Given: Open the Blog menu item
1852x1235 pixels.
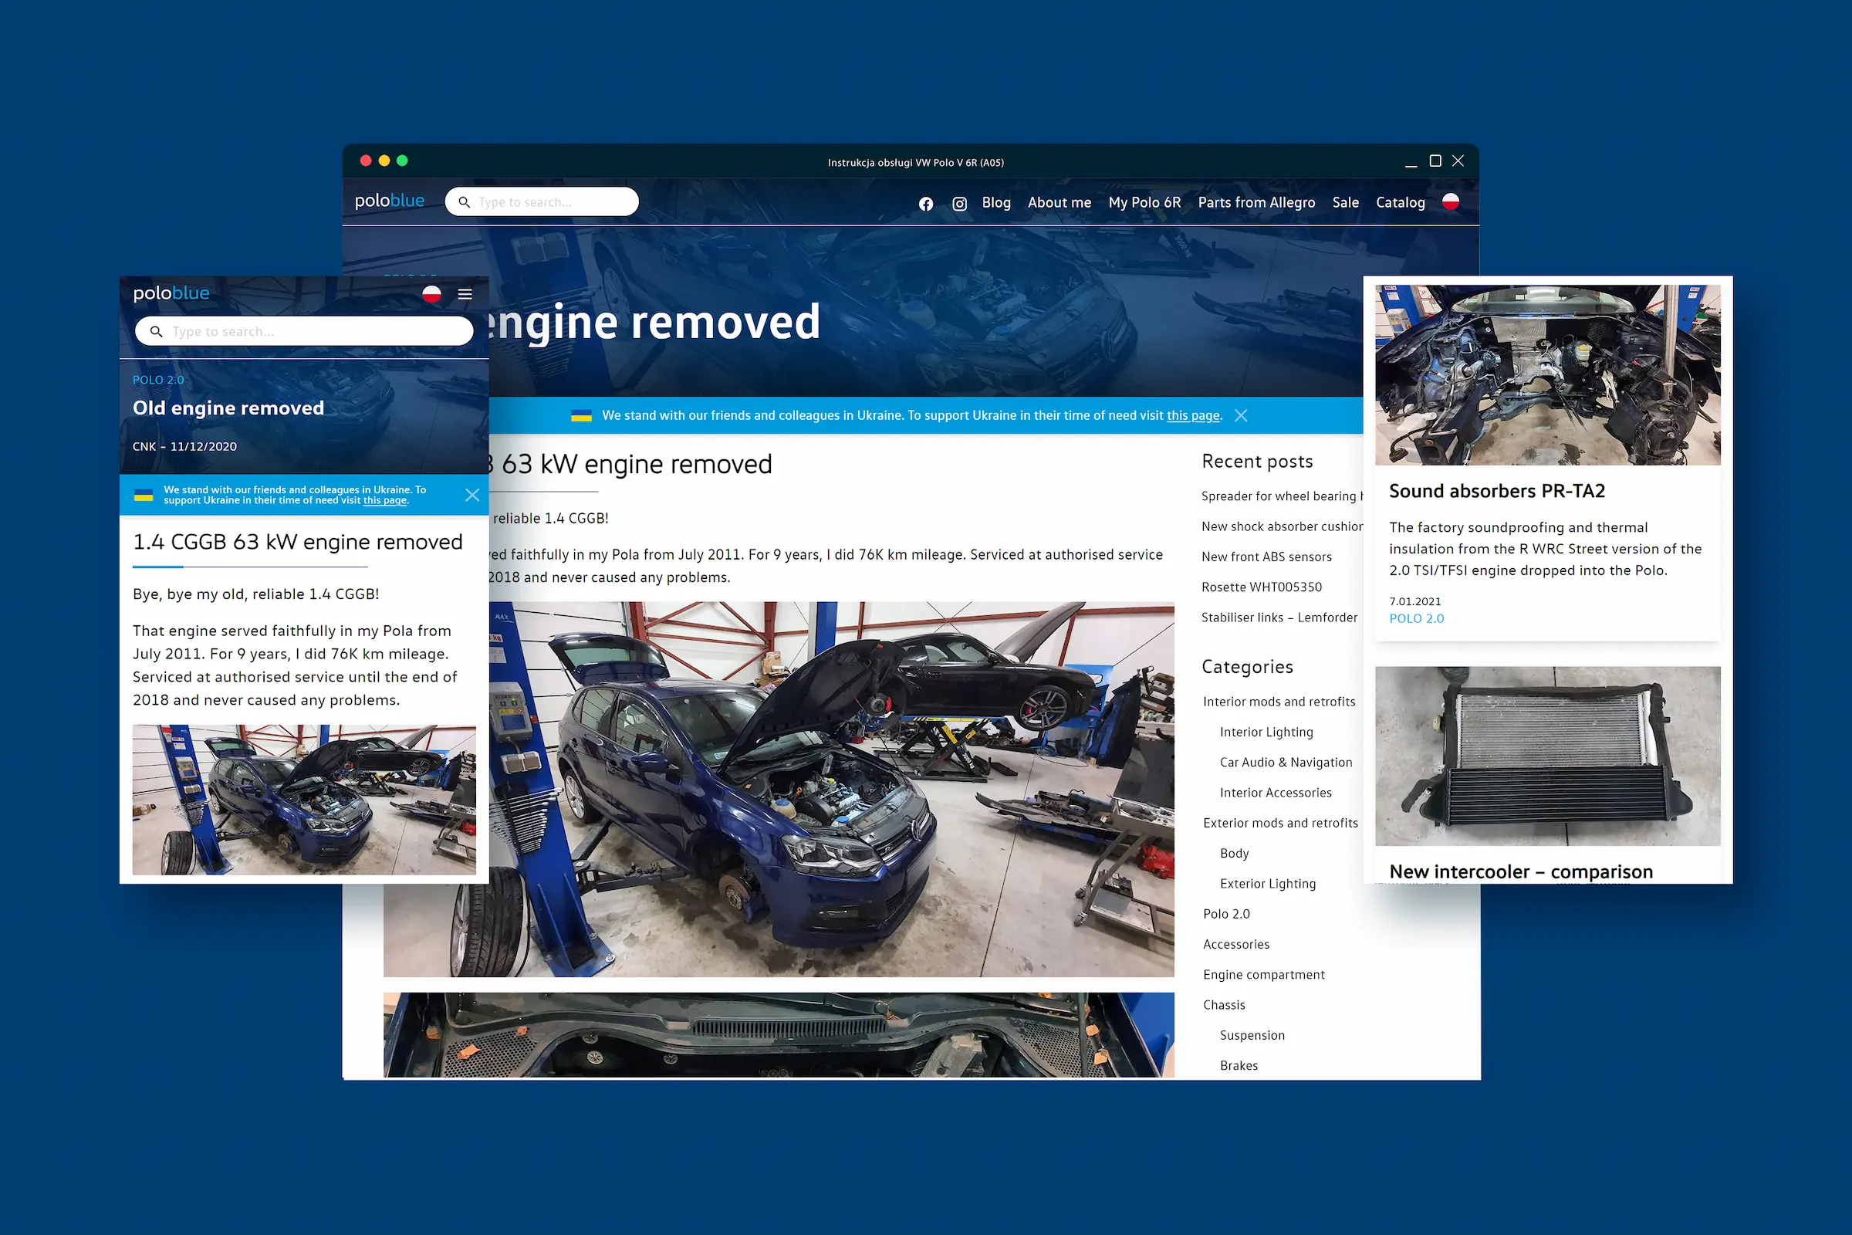Looking at the screenshot, I should click(x=995, y=202).
